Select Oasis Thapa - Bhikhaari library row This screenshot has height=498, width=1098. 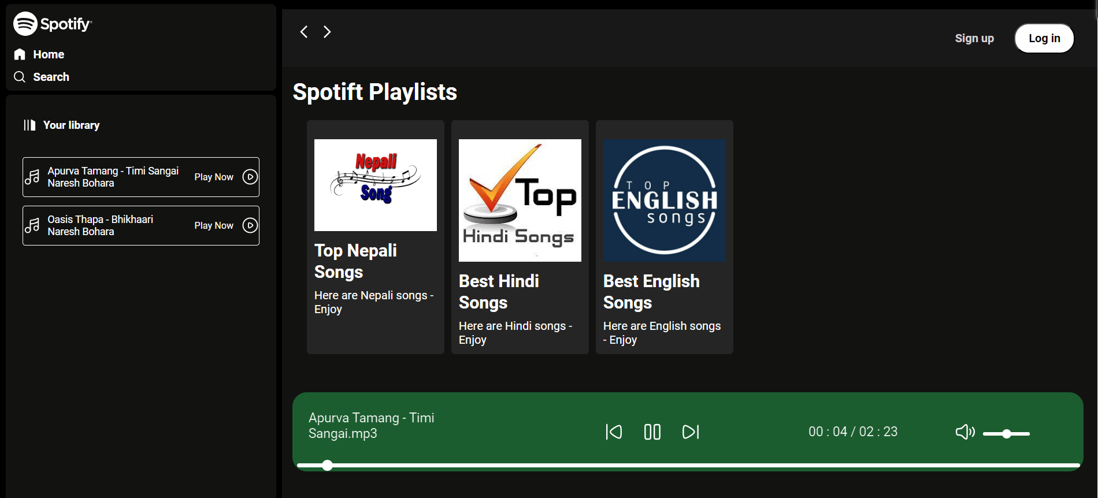(141, 225)
